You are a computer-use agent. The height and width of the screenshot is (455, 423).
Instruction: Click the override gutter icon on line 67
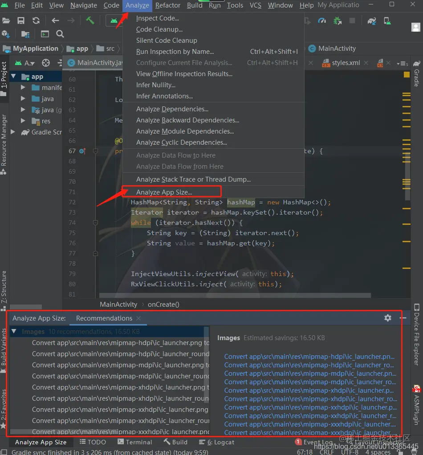[82, 151]
